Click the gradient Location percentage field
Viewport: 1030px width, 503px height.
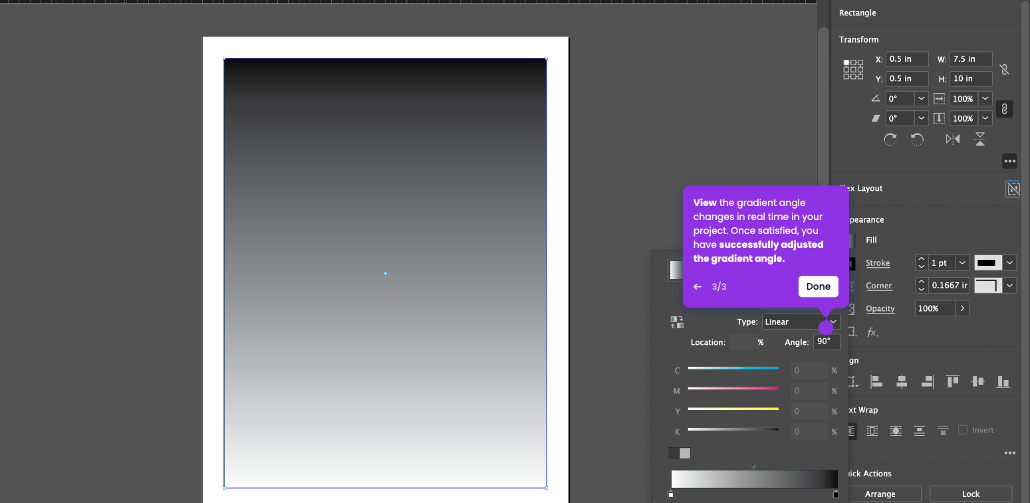[x=743, y=342]
